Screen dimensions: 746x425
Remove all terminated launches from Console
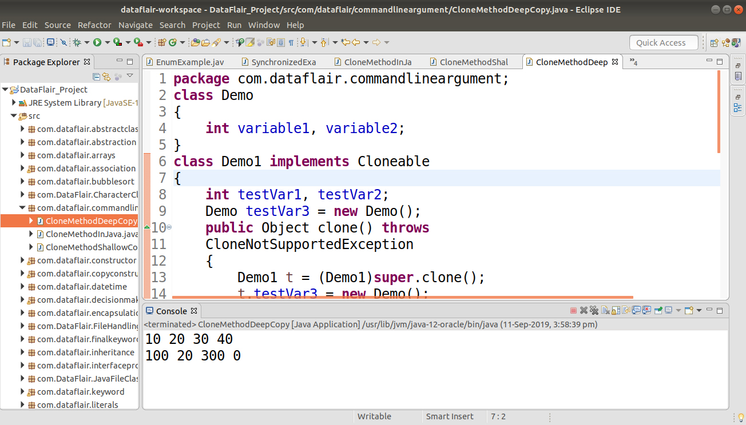coord(593,310)
